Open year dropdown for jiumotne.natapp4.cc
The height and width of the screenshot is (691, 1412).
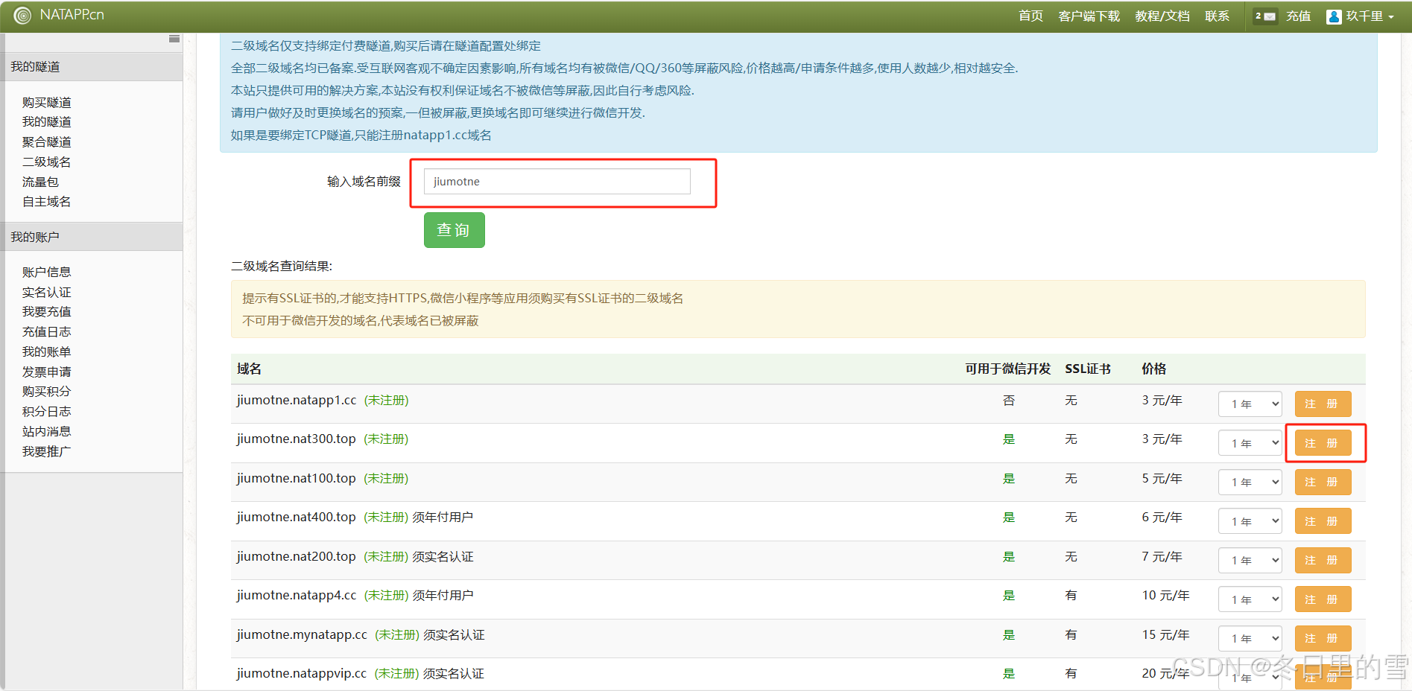click(1250, 599)
